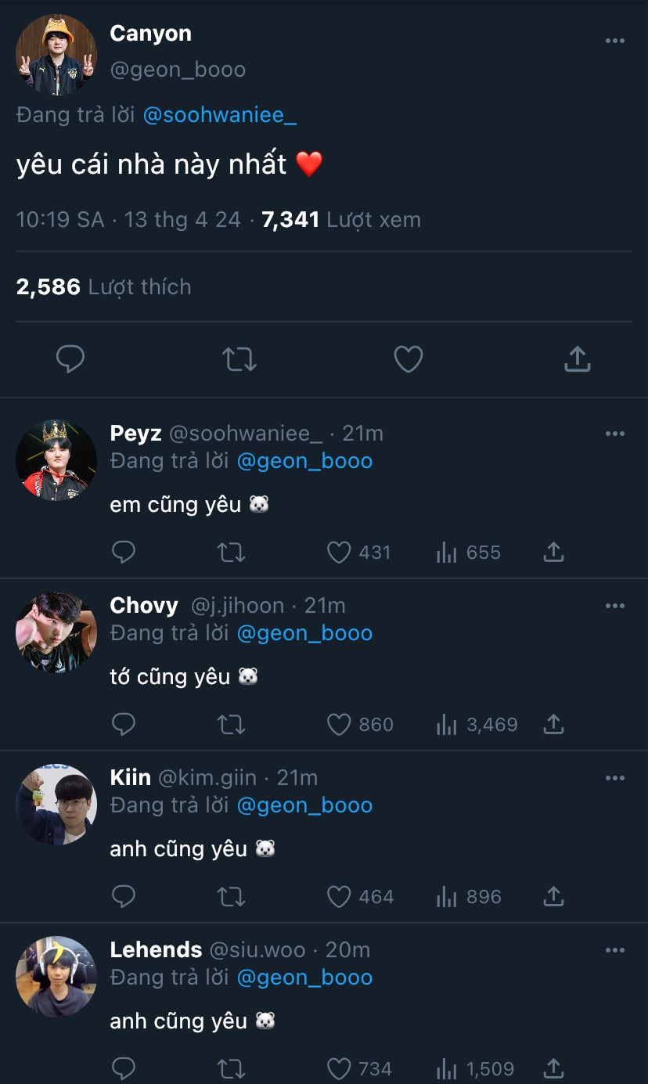Retweet Canyon's main tweet
Image resolution: width=648 pixels, height=1084 pixels.
[x=239, y=359]
